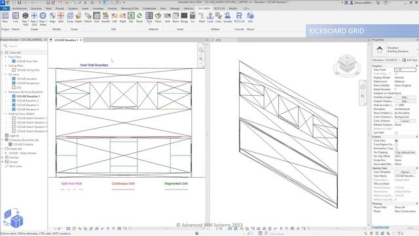Select the Void edit tool
Image resolution: width=419 pixels, height=236 pixels.
pos(96,17)
